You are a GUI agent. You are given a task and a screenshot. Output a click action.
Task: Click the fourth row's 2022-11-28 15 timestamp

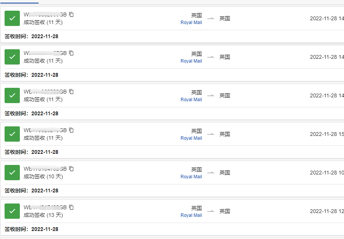326,134
